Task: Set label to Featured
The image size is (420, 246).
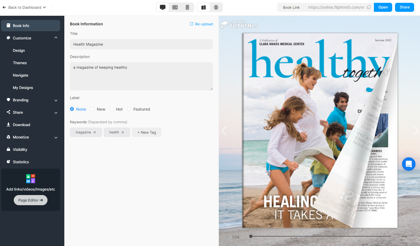Action: tap(129, 109)
